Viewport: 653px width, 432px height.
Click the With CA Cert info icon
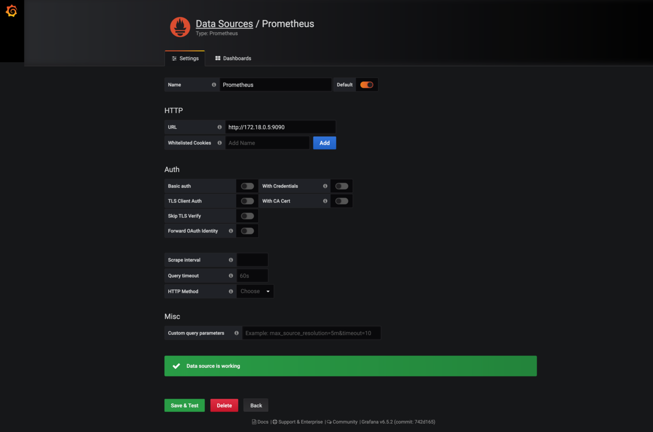pyautogui.click(x=325, y=201)
